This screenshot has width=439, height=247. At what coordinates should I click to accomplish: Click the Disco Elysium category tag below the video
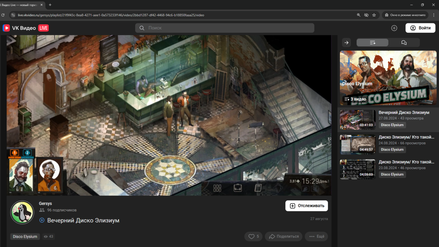pos(25,237)
